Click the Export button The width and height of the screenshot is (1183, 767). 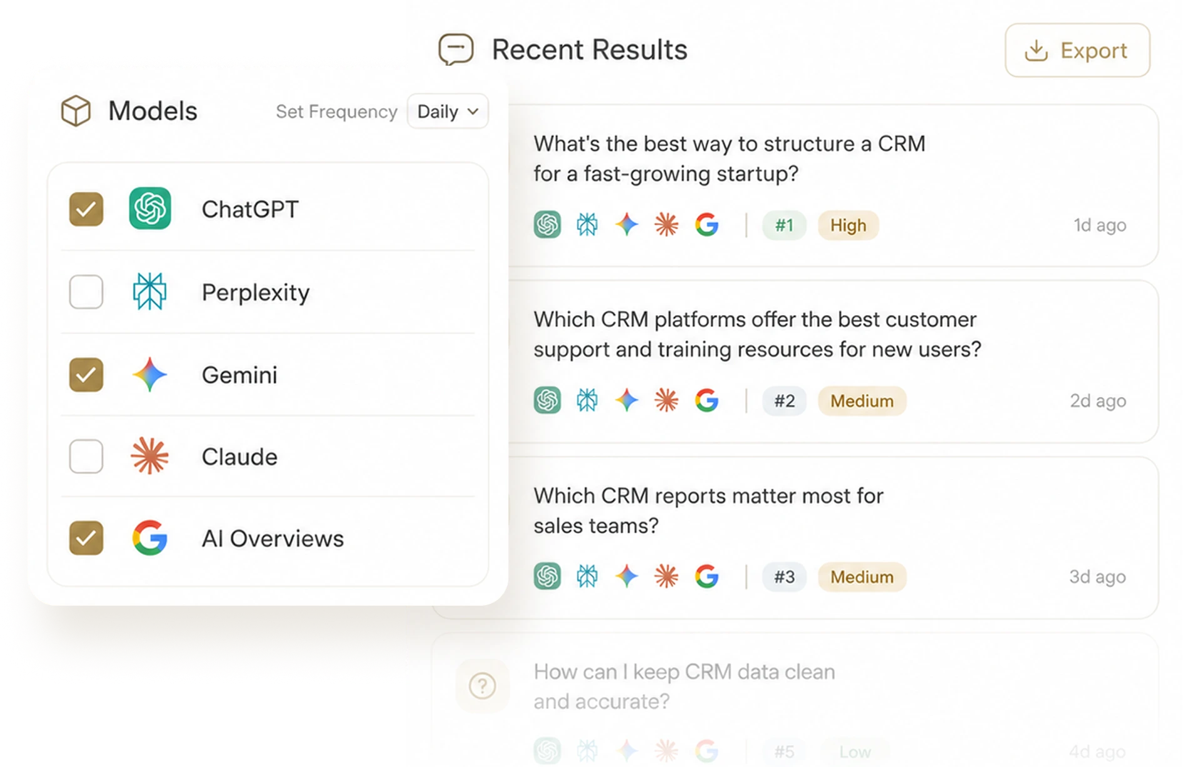pyautogui.click(x=1077, y=51)
